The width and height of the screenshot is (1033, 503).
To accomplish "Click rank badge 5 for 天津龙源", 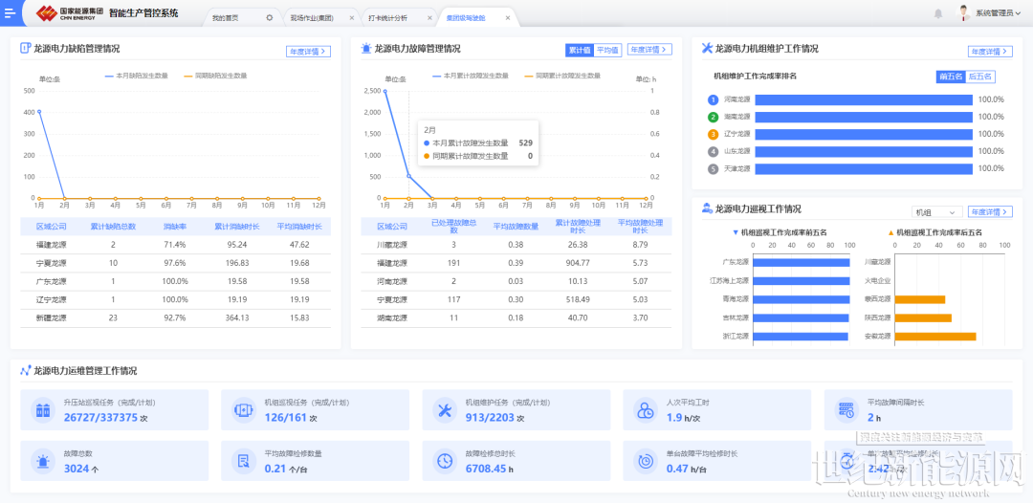I will 713,168.
